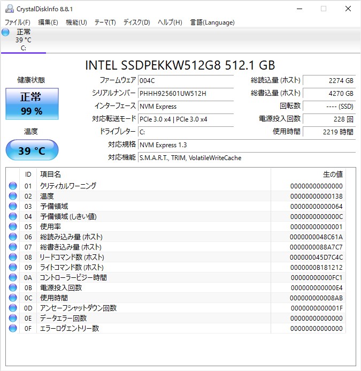Click total host reads value 2274 GB

tap(329, 81)
